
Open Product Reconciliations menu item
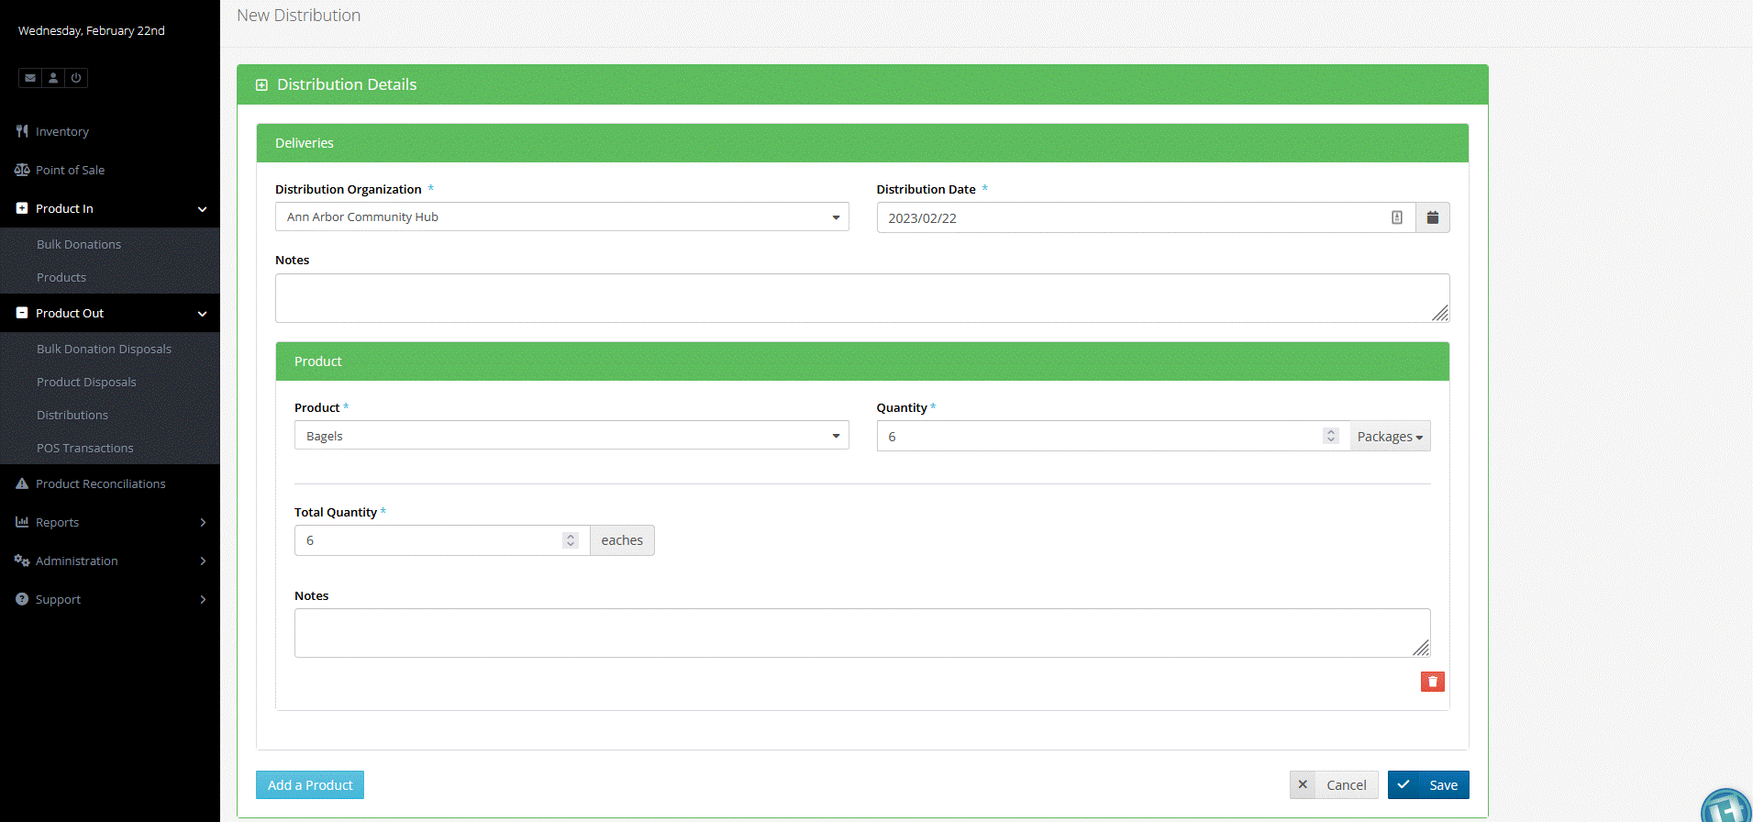coord(100,483)
